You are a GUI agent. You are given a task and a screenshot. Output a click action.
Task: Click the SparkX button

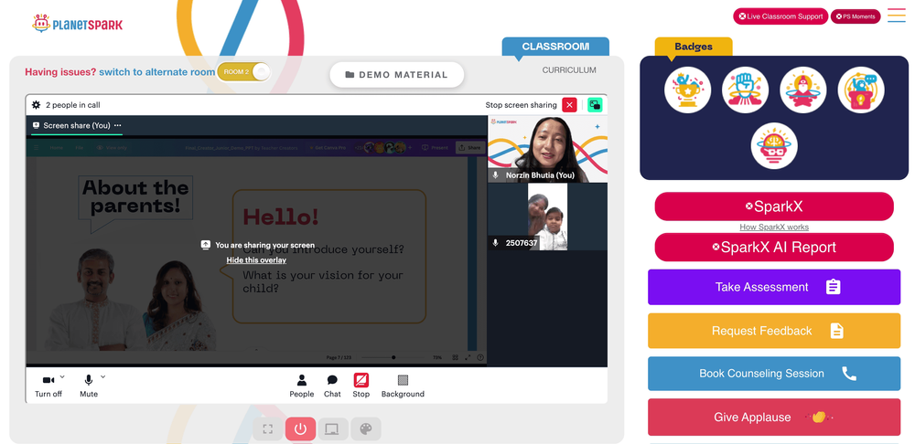pos(774,206)
